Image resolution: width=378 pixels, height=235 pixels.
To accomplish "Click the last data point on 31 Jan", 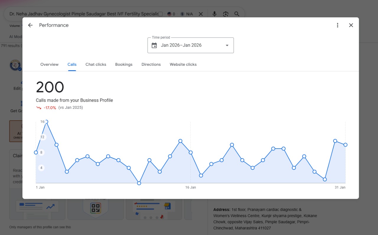I will [345, 145].
